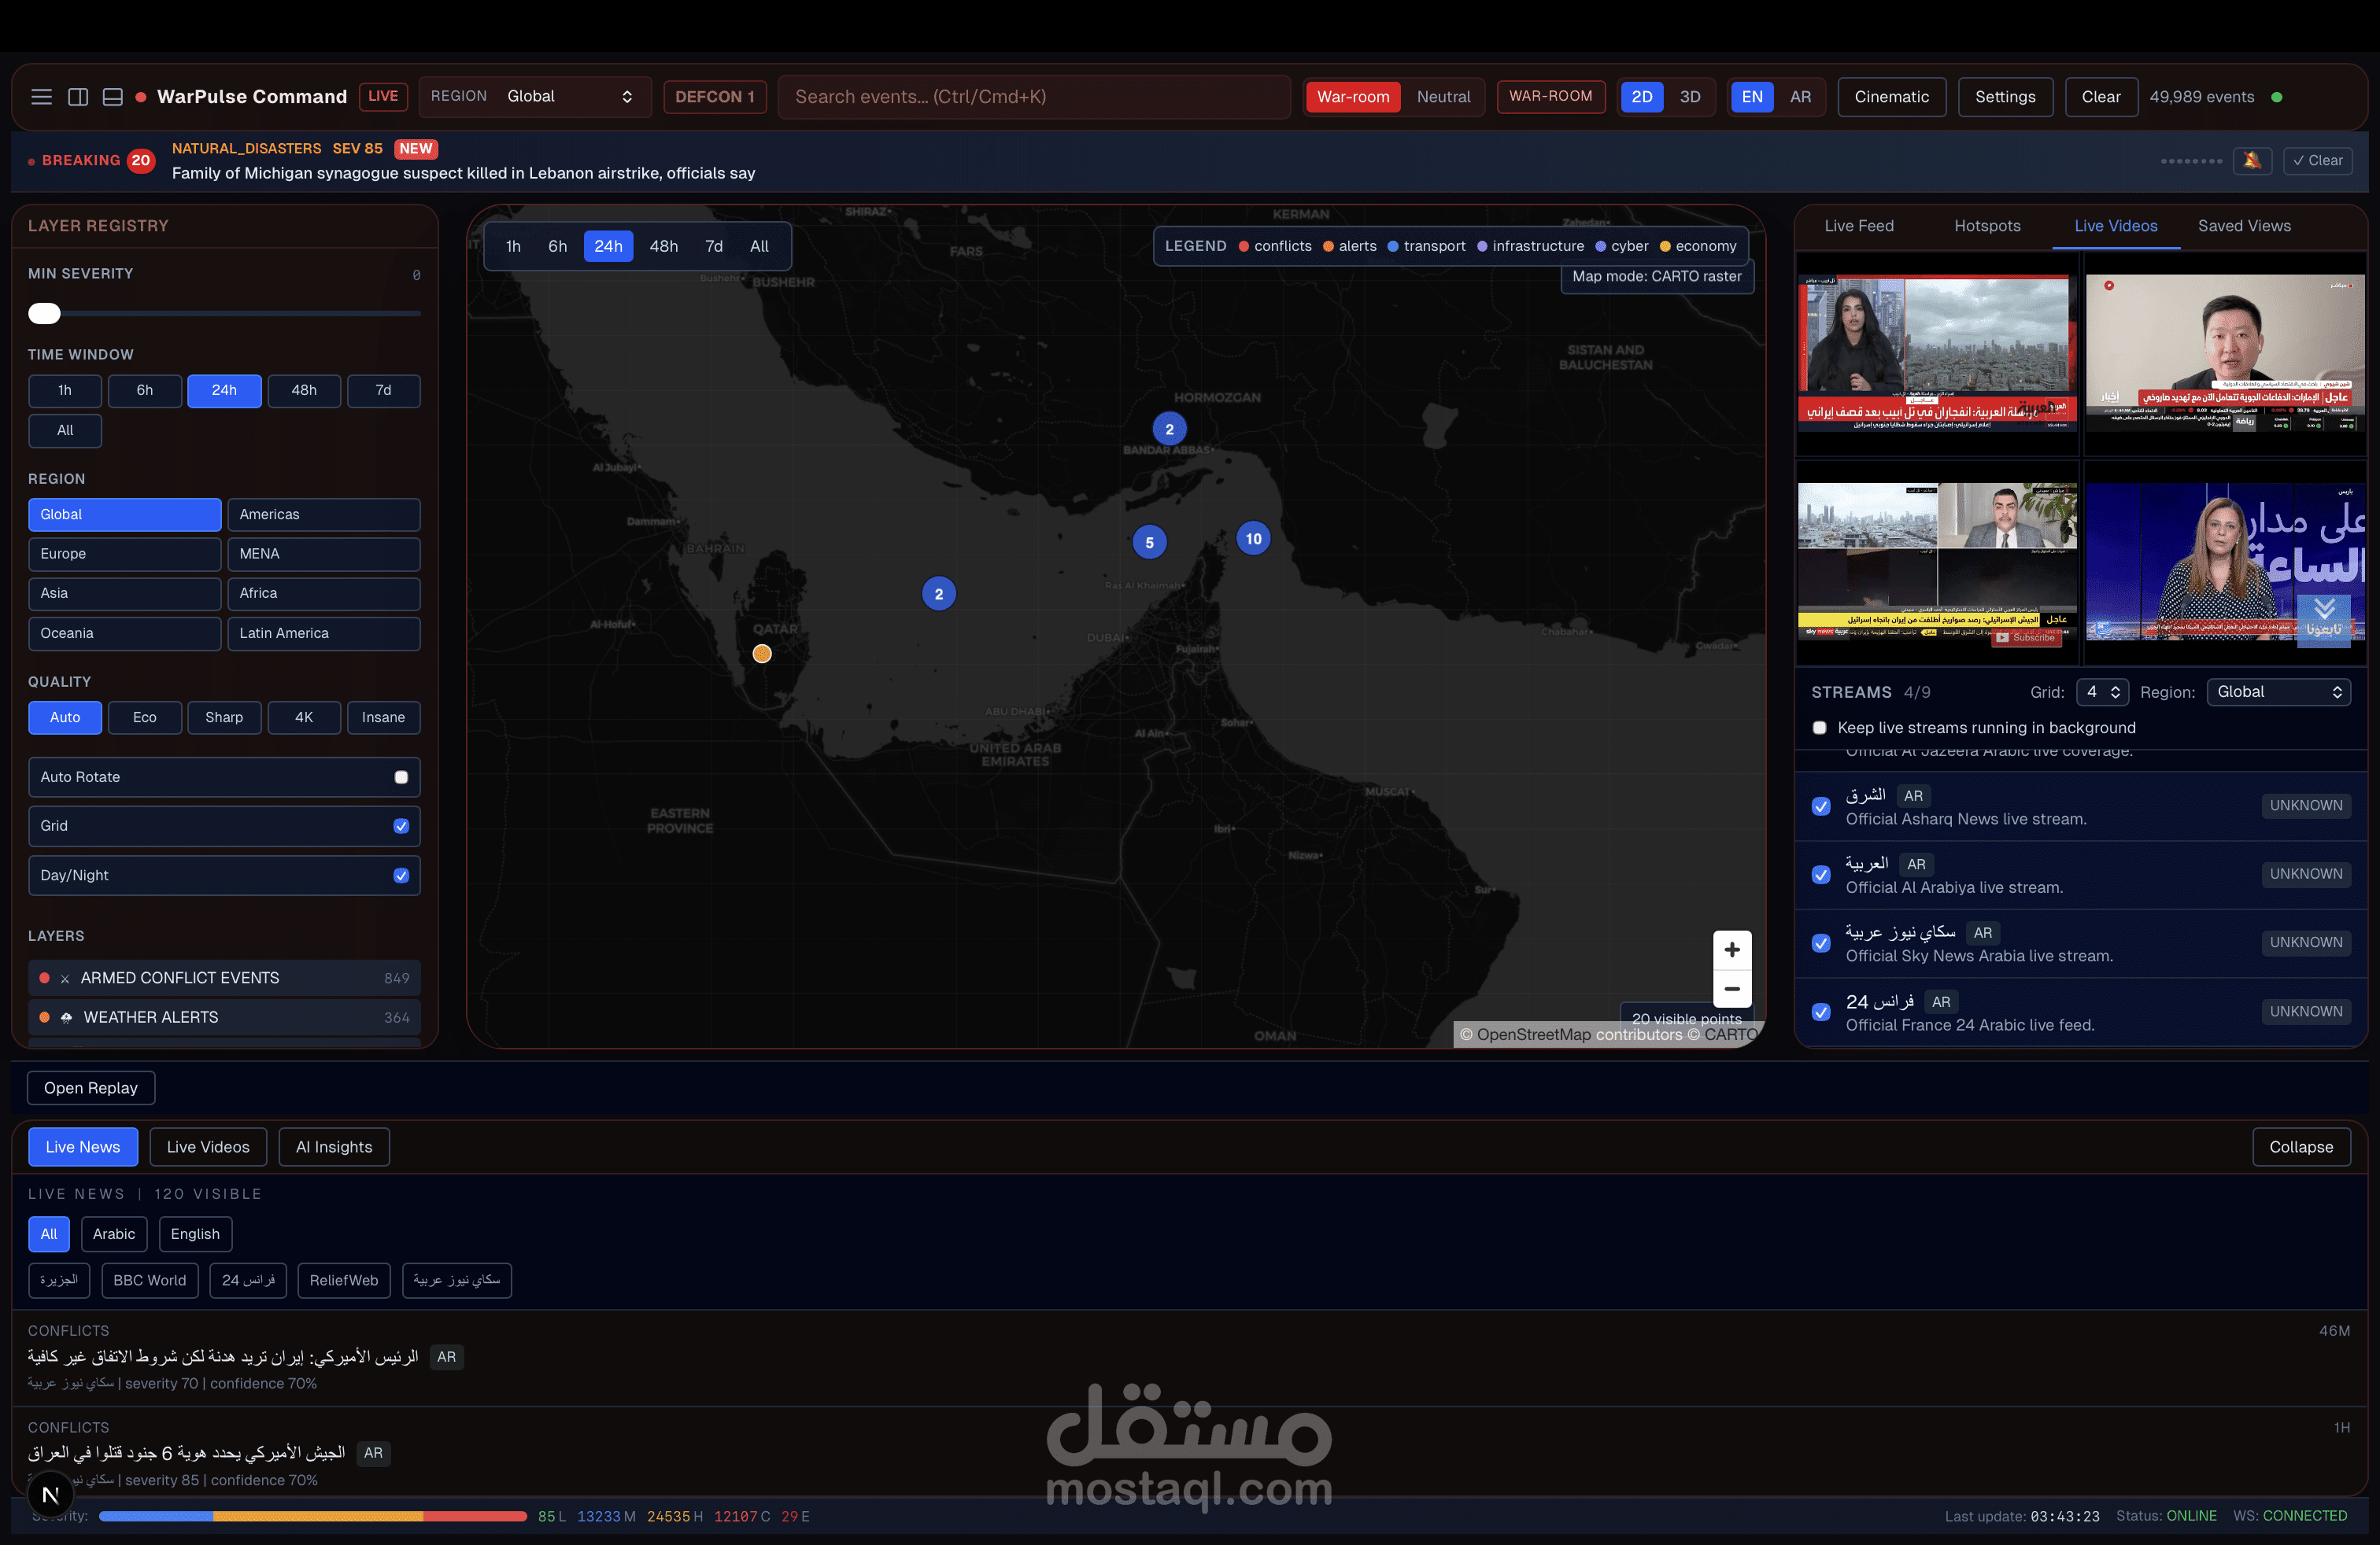Viewport: 2380px width, 1545px height.
Task: Open the AI Insights tab
Action: (x=334, y=1147)
